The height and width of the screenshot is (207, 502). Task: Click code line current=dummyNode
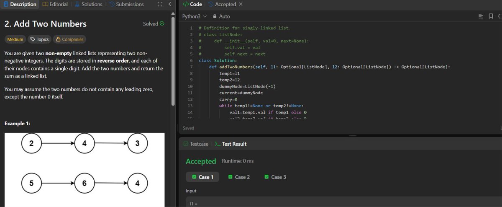pos(241,93)
